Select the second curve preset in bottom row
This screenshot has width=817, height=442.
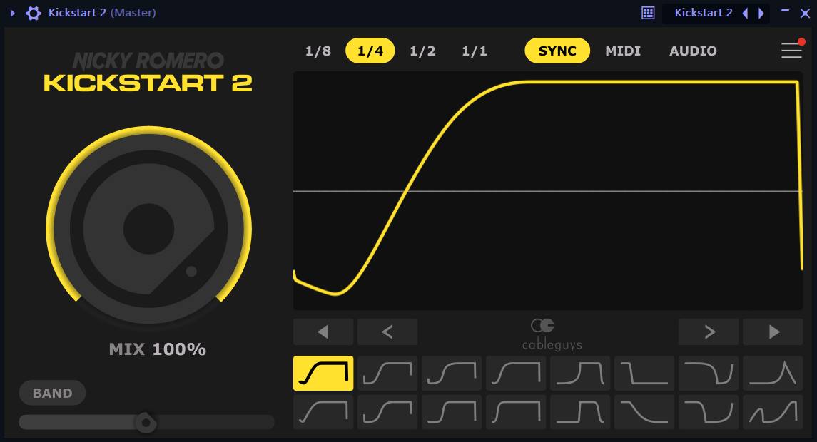tap(387, 412)
